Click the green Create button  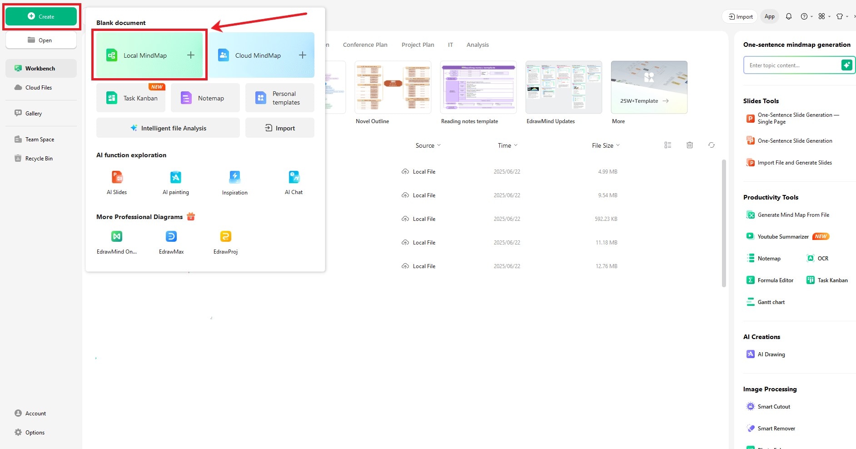[41, 16]
